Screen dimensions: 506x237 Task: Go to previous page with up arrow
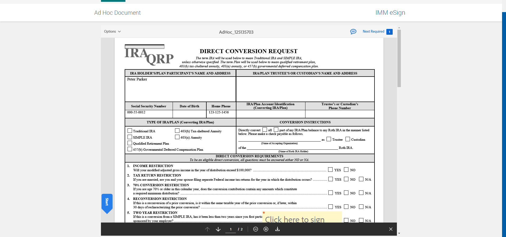[x=207, y=229]
